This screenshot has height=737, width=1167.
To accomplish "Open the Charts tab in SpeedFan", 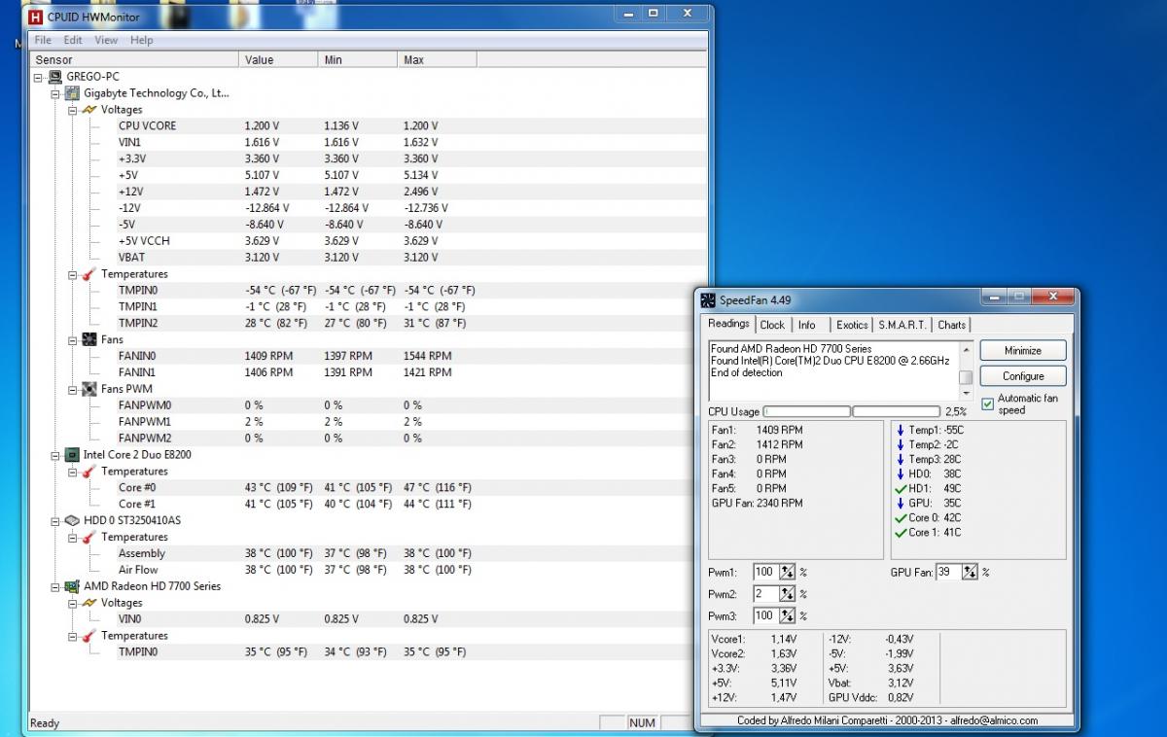I will [x=952, y=325].
